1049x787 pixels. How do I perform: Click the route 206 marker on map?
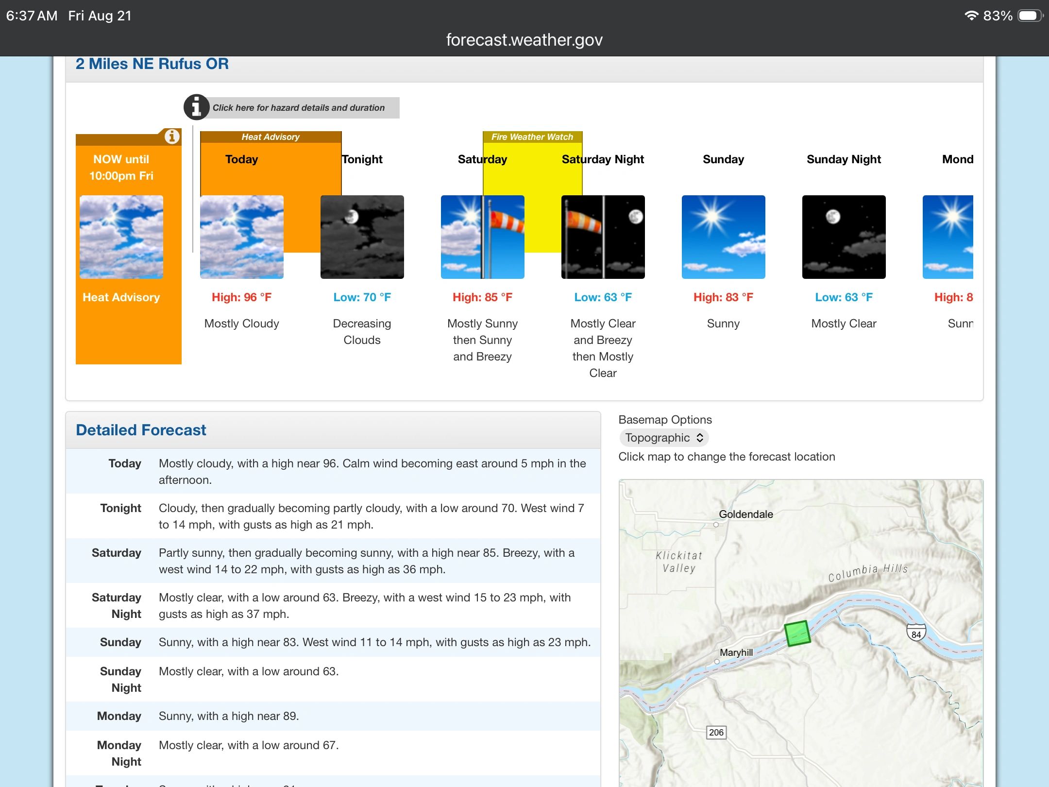(716, 733)
